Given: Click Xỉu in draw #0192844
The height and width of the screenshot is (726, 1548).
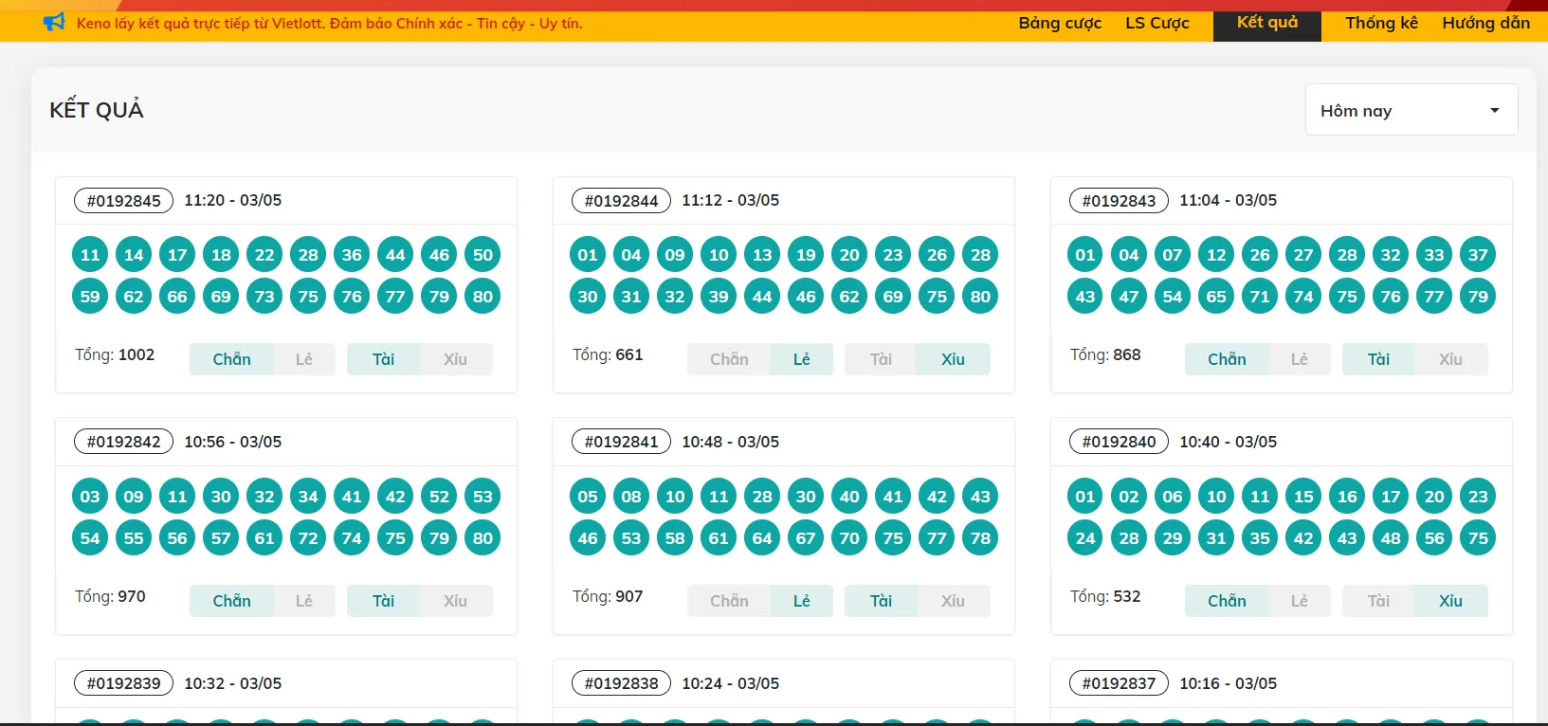Looking at the screenshot, I should pyautogui.click(x=954, y=359).
